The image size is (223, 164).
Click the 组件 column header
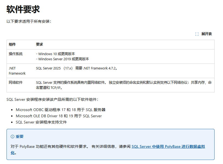12,44
